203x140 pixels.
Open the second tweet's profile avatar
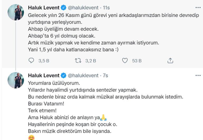pyautogui.click(x=16, y=80)
